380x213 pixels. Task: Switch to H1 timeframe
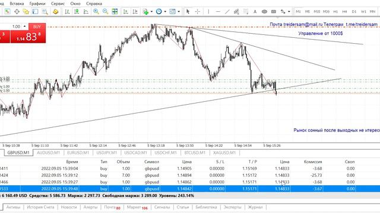coord(335,11)
